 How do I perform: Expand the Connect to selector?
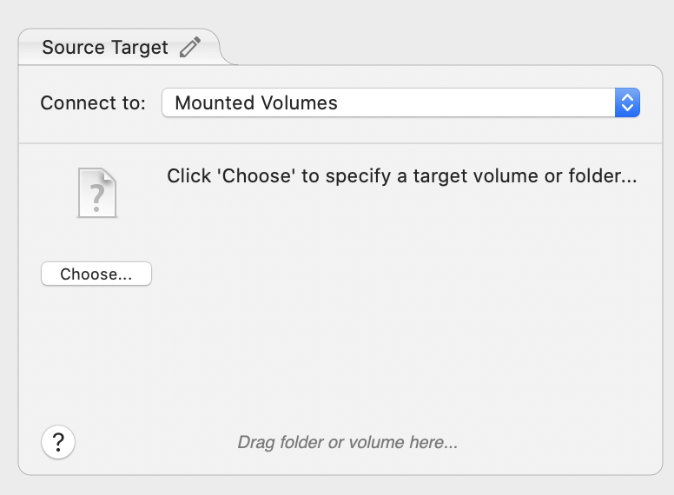pos(400,102)
